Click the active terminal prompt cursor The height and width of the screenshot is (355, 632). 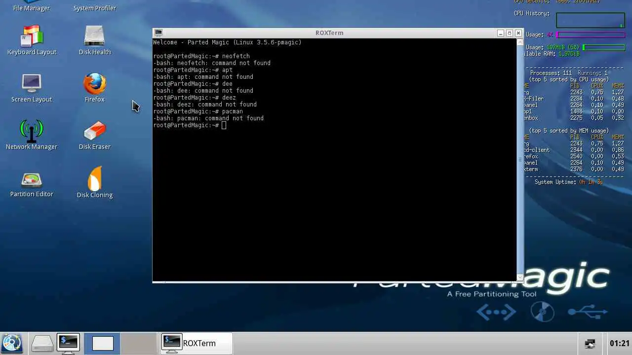[224, 125]
